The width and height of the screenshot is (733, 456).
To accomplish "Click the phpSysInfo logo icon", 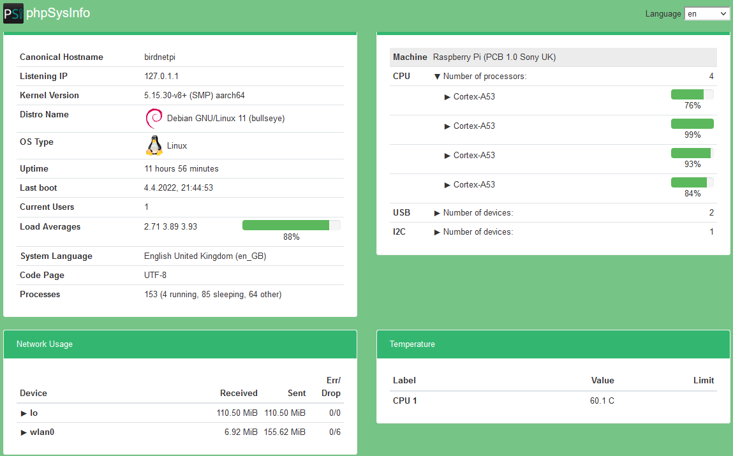I will point(13,13).
